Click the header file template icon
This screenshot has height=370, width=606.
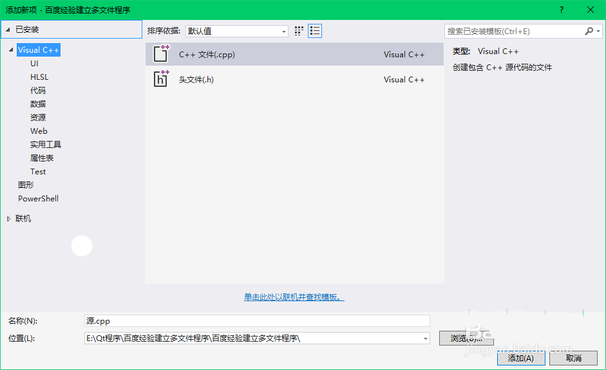pyautogui.click(x=161, y=79)
